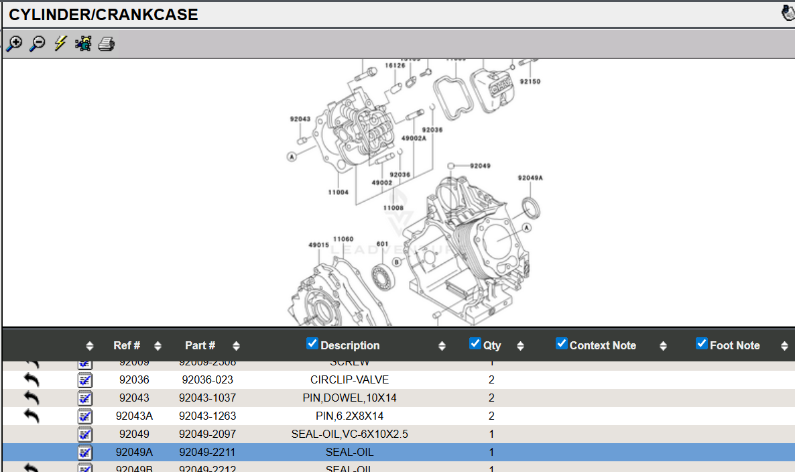Click sort arrows right of Description header

[x=442, y=346]
